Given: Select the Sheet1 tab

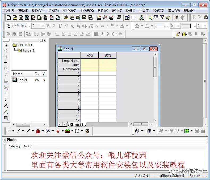Looking at the screenshot, I should tap(77, 125).
